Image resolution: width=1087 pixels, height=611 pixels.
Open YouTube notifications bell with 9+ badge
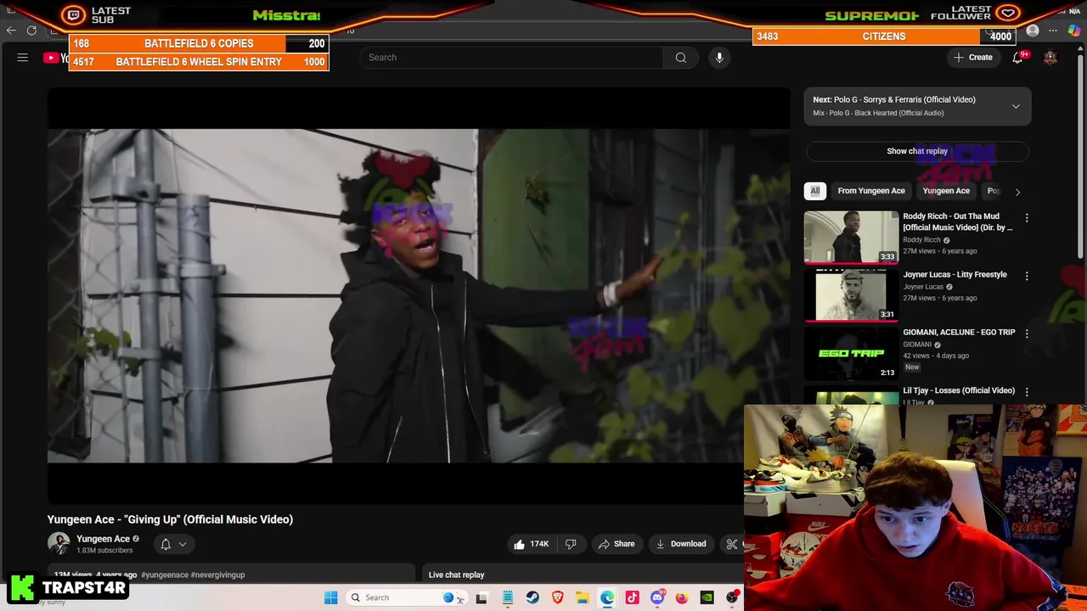click(x=1017, y=58)
